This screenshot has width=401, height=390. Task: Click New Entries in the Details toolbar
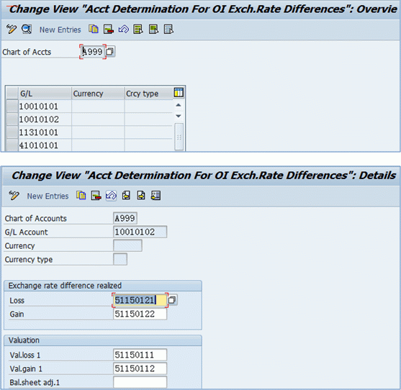(48, 196)
